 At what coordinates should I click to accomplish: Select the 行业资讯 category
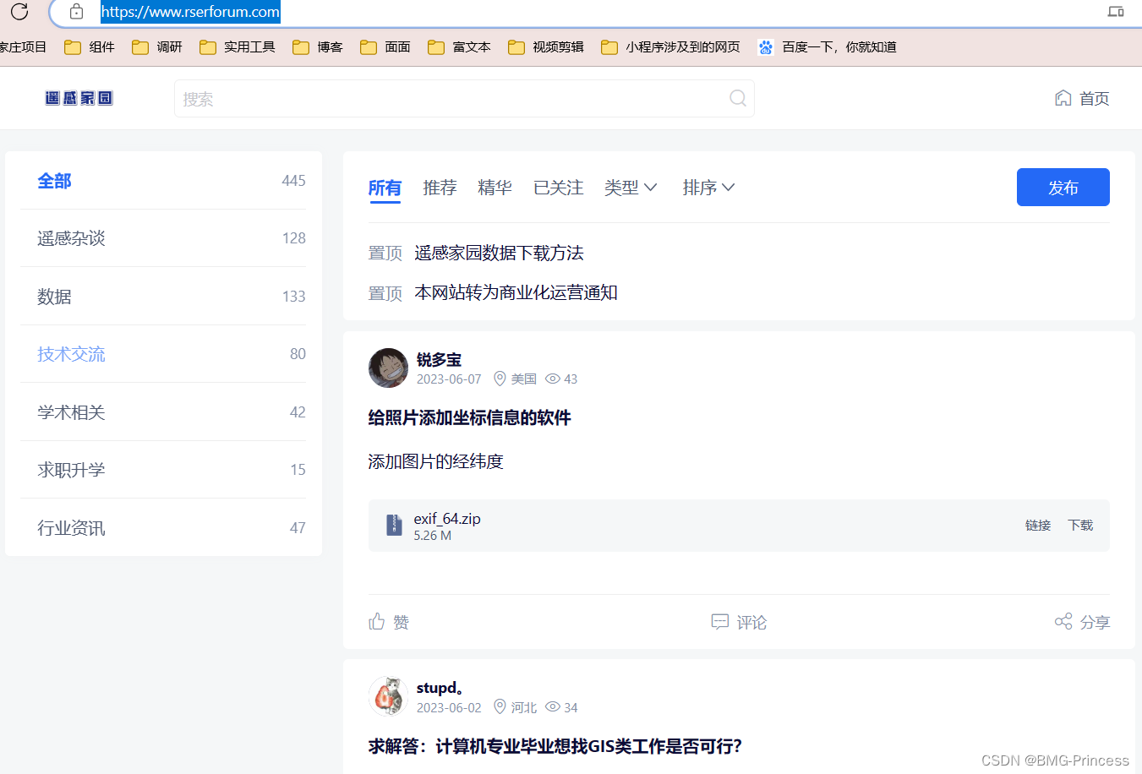163,528
